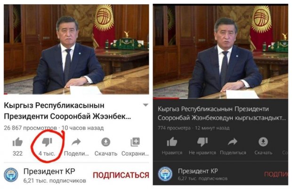Subscribe via red ПОДПИСАТЬСЯ button
The height and width of the screenshot is (189, 292).
[x=121, y=175]
